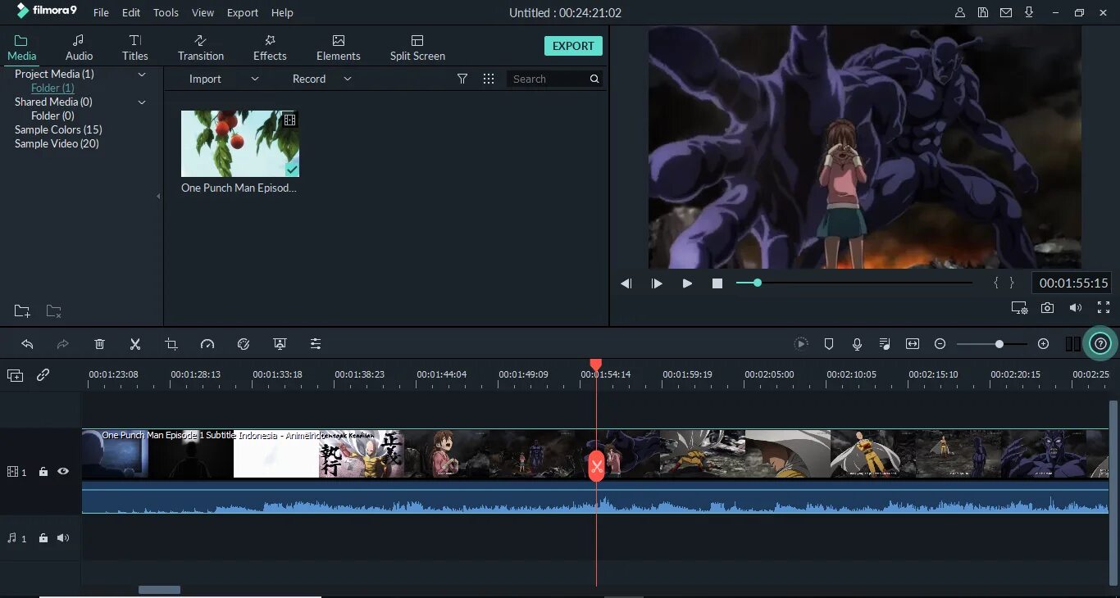Lock audio track 1
1120x598 pixels.
click(43, 538)
